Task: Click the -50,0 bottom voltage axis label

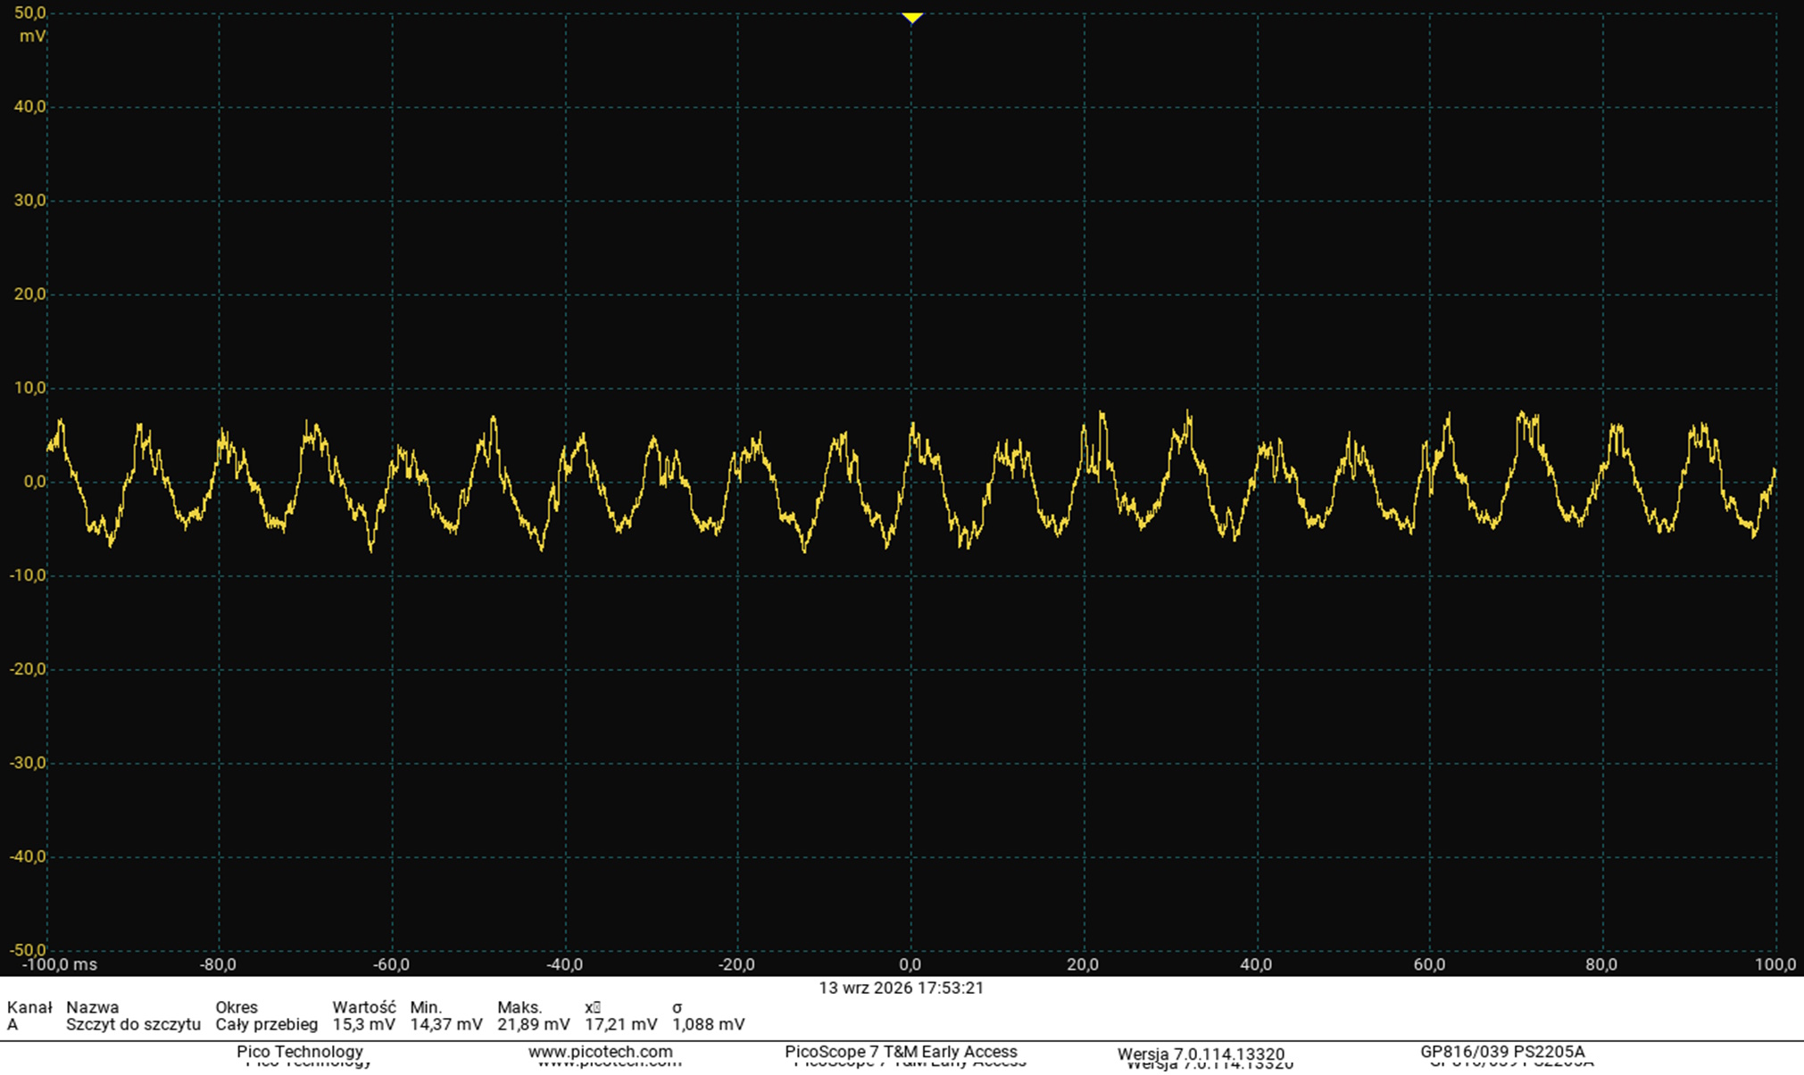Action: [27, 950]
